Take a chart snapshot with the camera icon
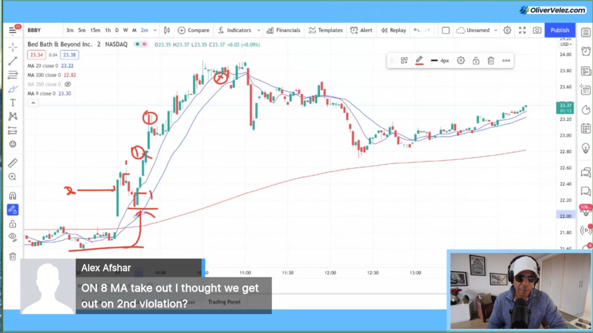 pyautogui.click(x=537, y=30)
